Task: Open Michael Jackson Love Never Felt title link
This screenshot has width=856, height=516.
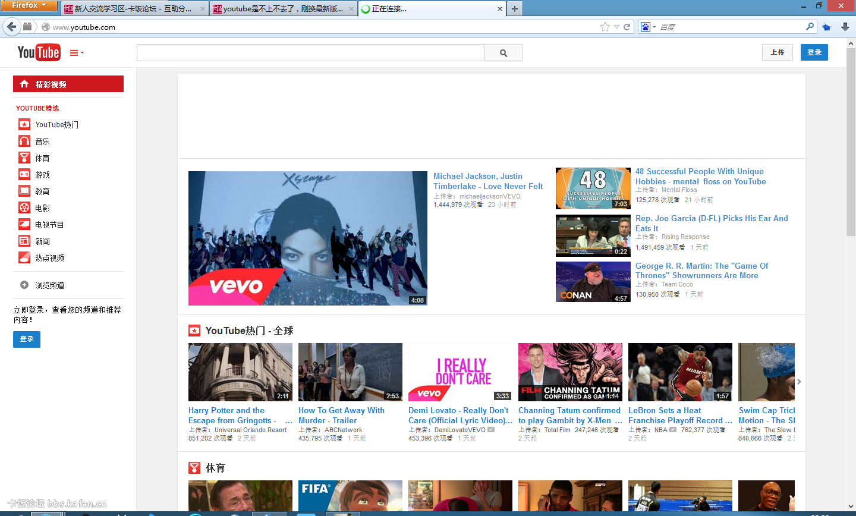Action: coord(488,181)
